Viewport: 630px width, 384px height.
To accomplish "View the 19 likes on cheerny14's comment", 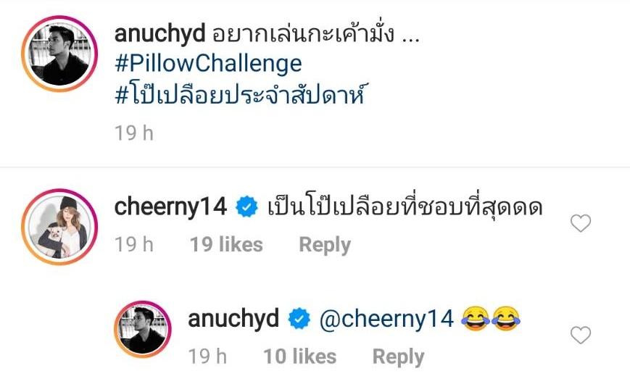I will click(x=226, y=245).
